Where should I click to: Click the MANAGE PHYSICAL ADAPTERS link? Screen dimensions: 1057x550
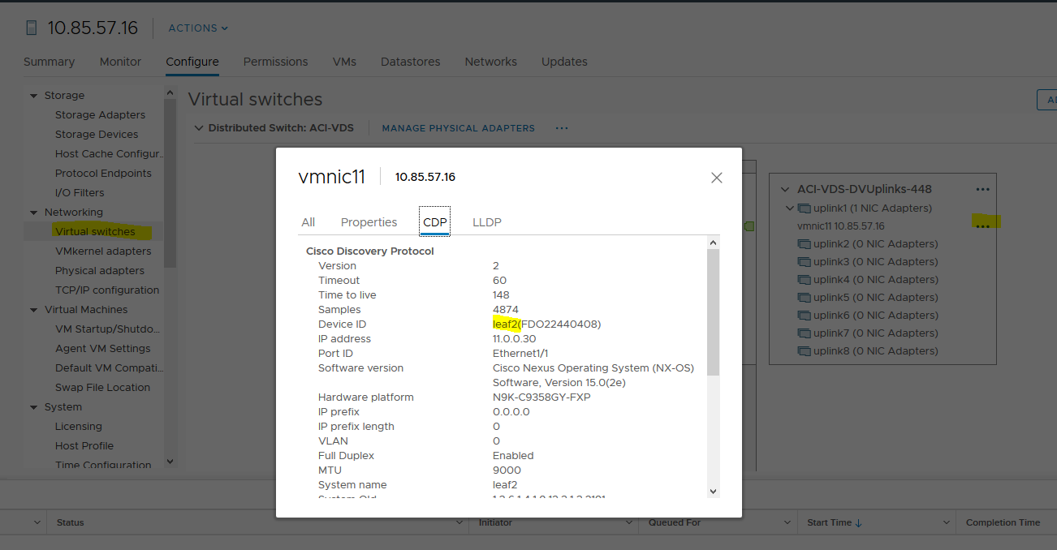click(x=458, y=128)
